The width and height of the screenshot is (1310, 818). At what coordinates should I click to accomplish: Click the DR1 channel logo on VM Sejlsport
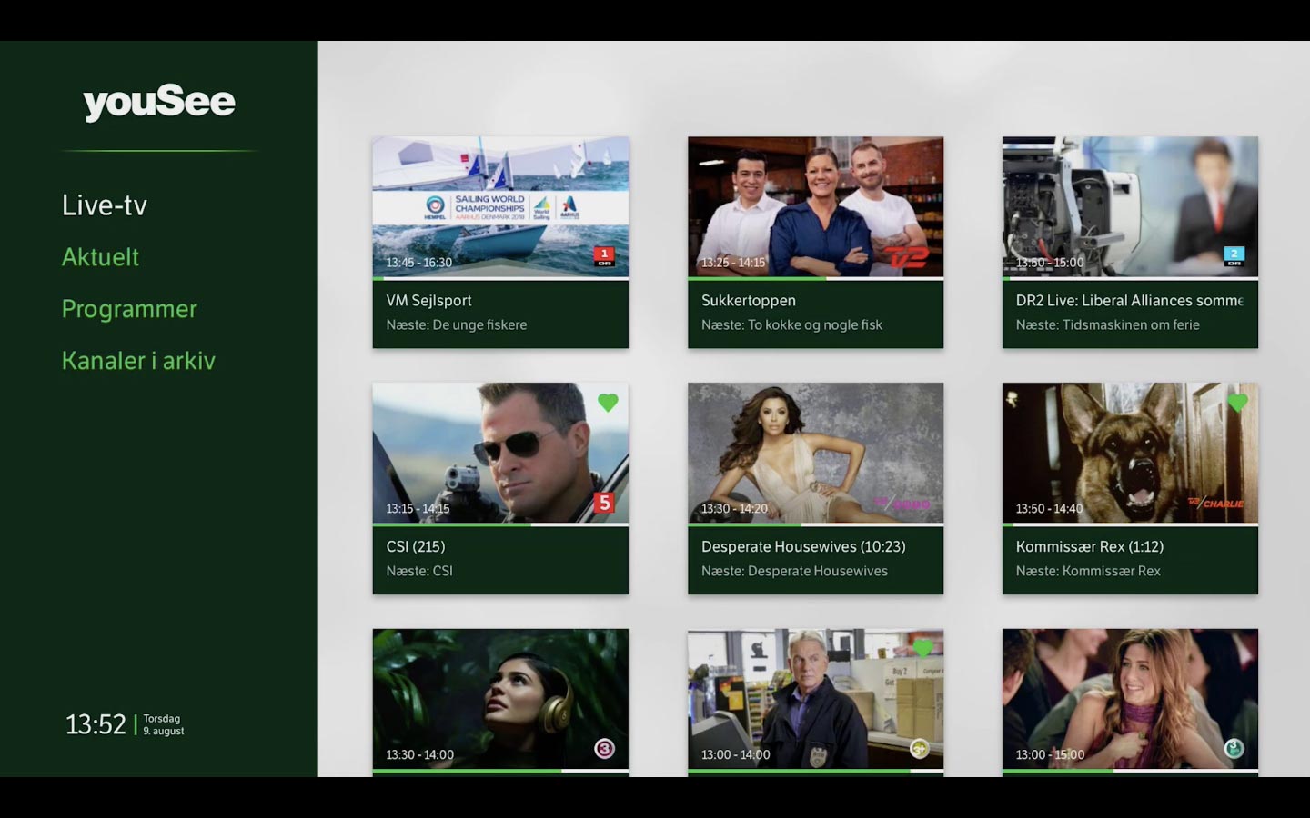pyautogui.click(x=604, y=256)
